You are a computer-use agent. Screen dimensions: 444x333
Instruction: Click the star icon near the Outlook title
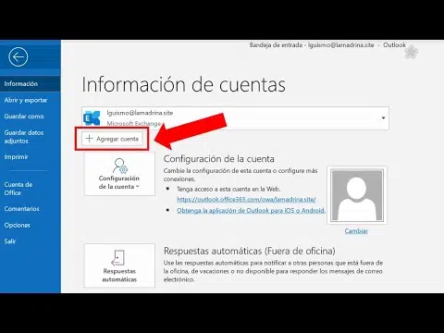coord(411,52)
